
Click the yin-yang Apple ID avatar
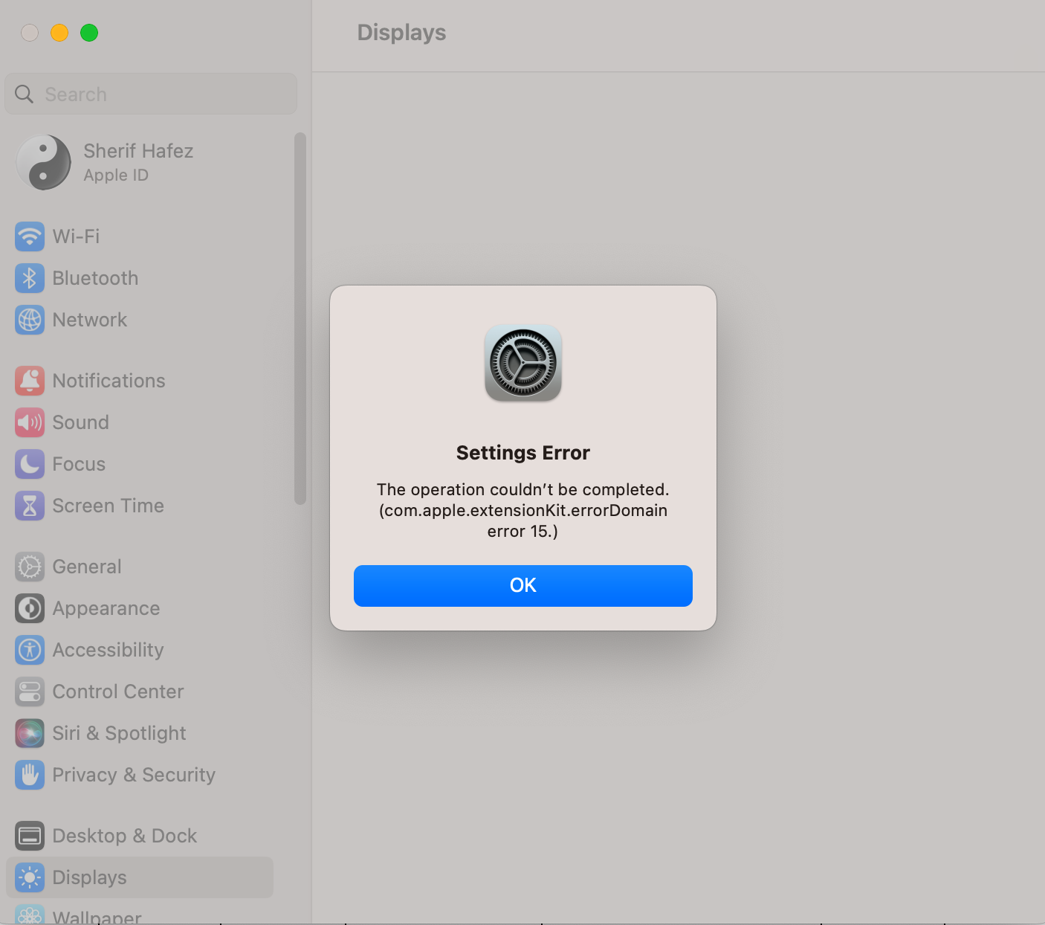click(x=44, y=162)
